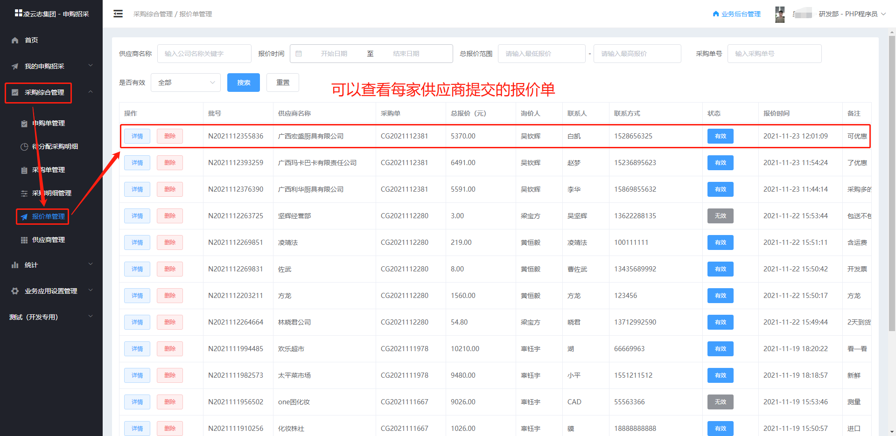Select 报价单管理 menu item
The image size is (896, 436).
pos(49,216)
